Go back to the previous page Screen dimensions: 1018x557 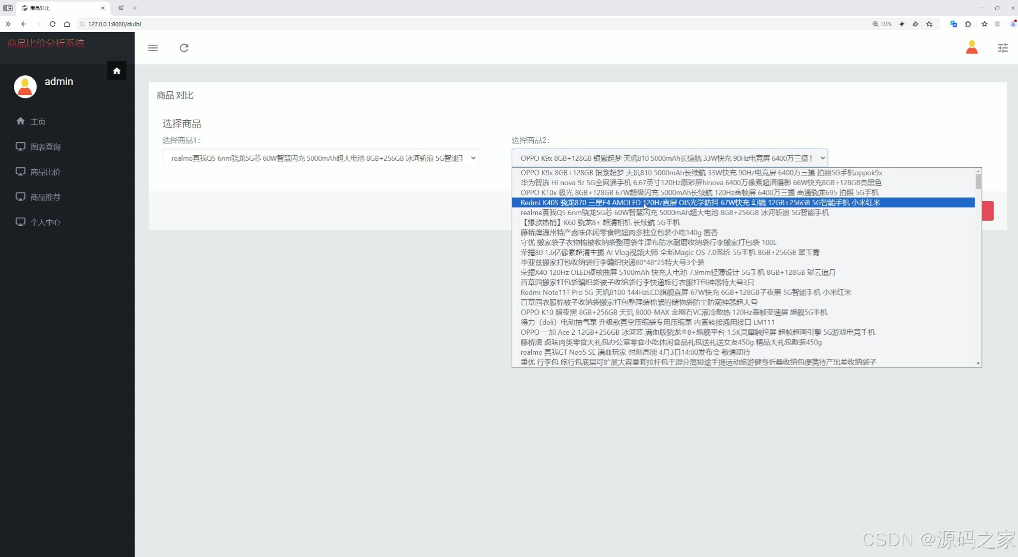pos(24,24)
